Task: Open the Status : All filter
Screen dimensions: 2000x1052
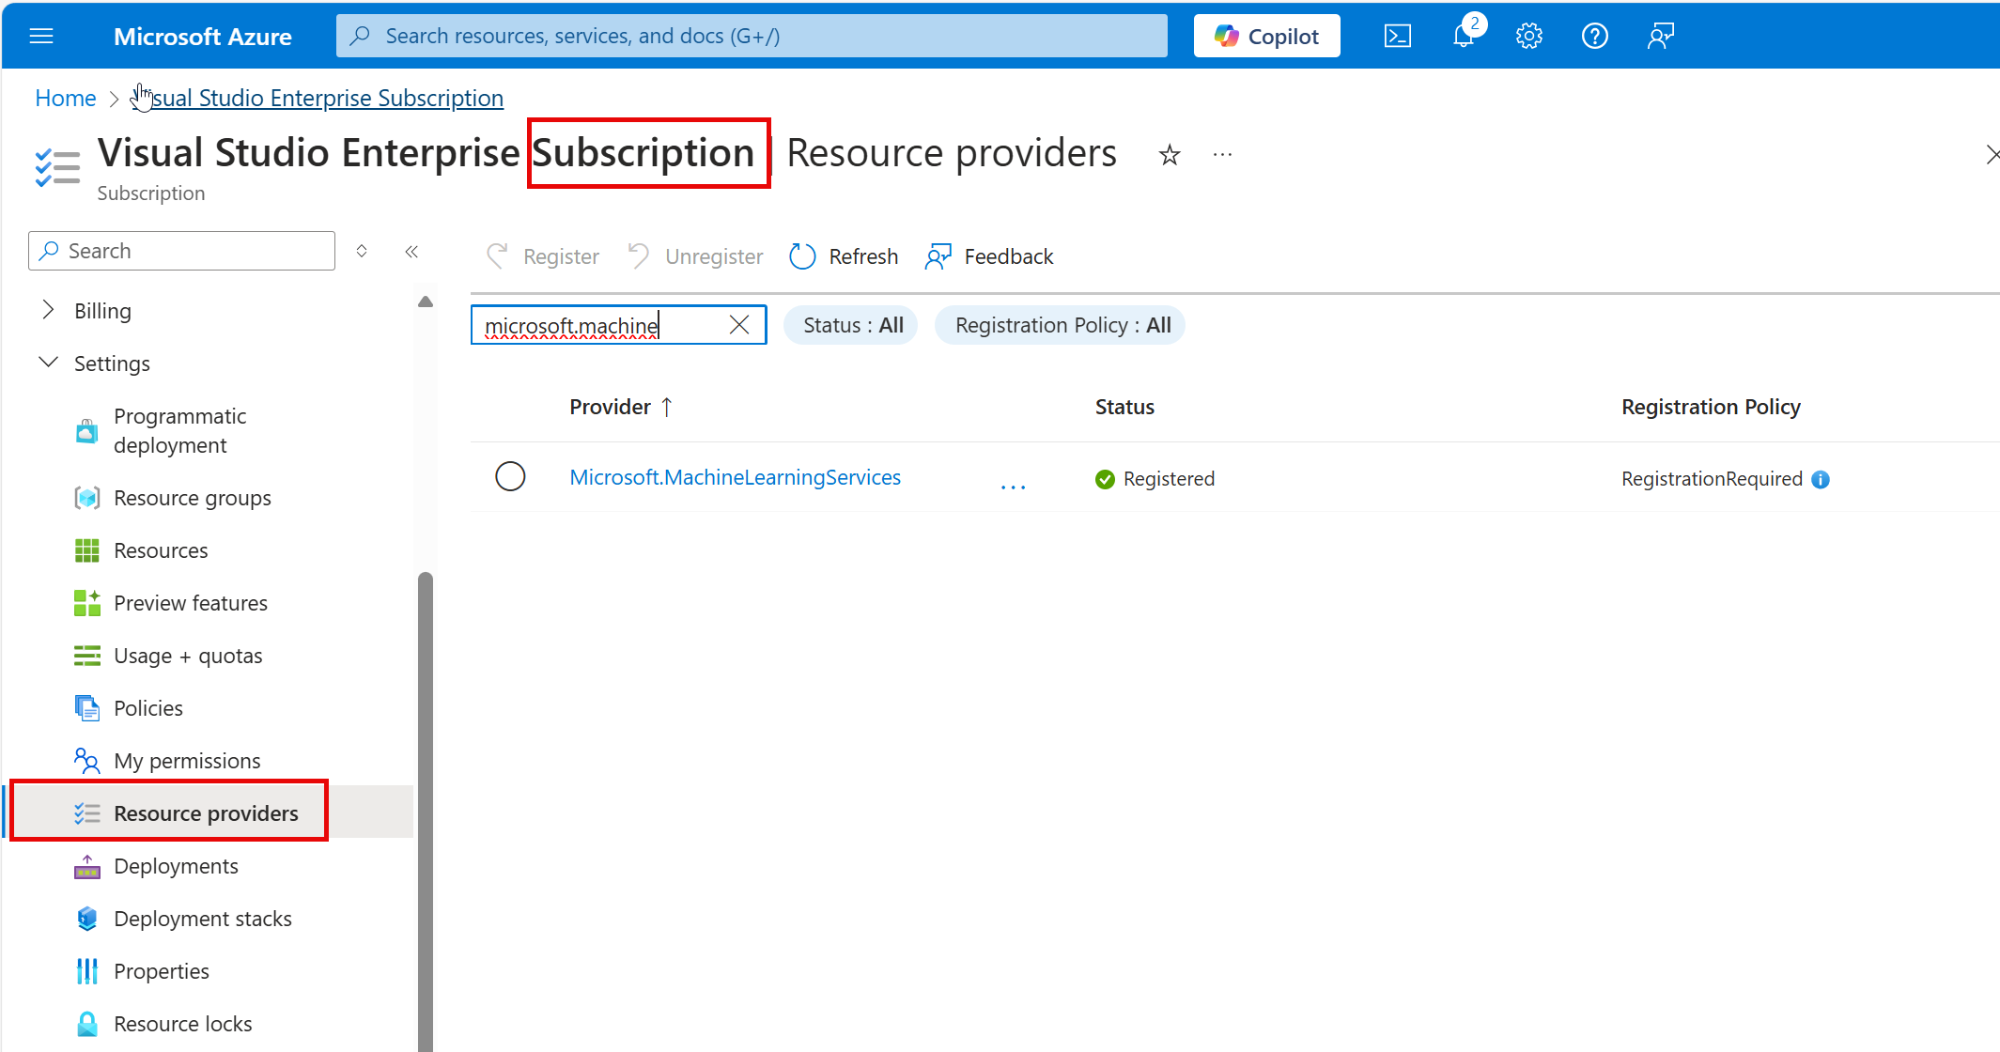Action: [851, 325]
